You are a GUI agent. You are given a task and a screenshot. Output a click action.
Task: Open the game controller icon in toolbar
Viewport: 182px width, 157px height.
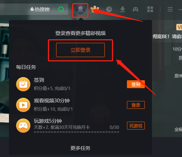(x=136, y=9)
